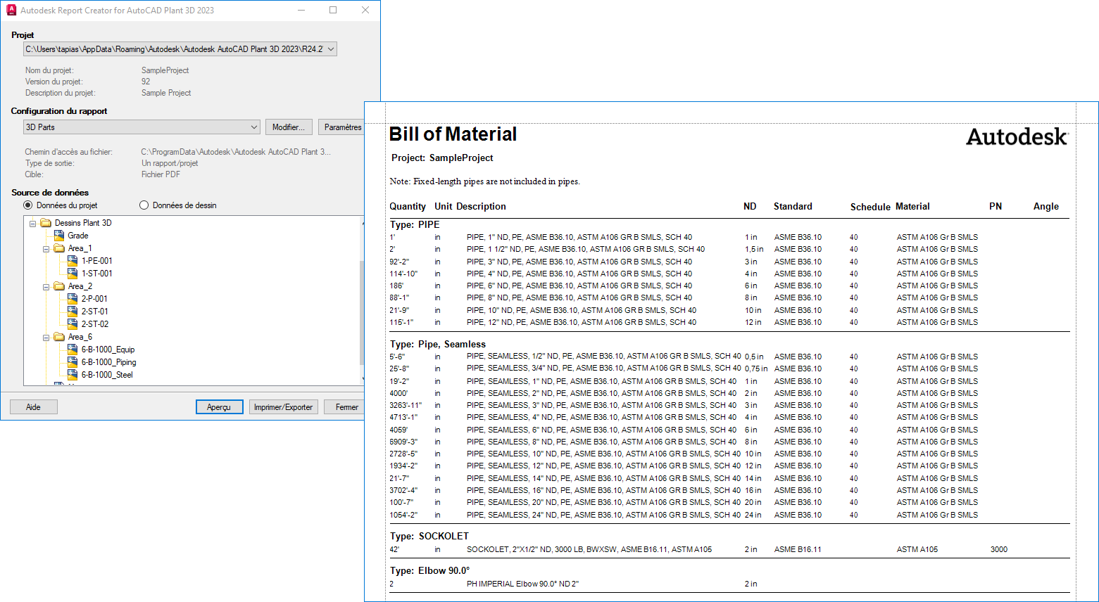
Task: Click the "Schedule" column header in the report
Action: point(870,207)
